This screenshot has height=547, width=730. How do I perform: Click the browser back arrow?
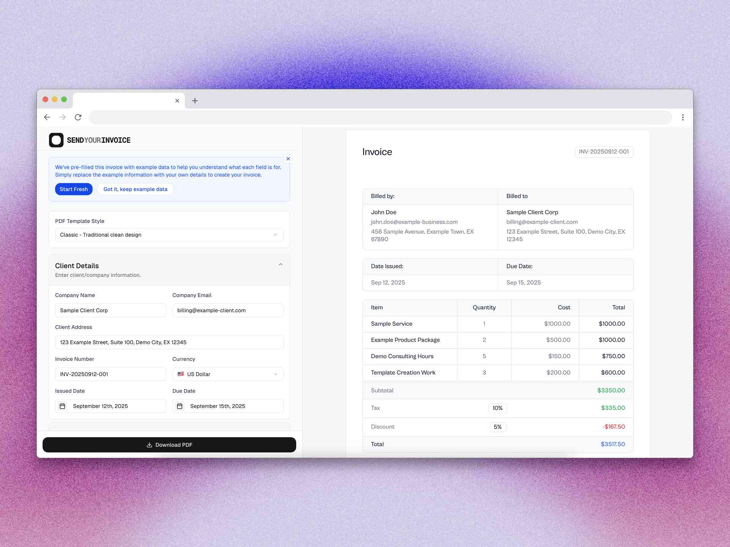click(x=47, y=117)
